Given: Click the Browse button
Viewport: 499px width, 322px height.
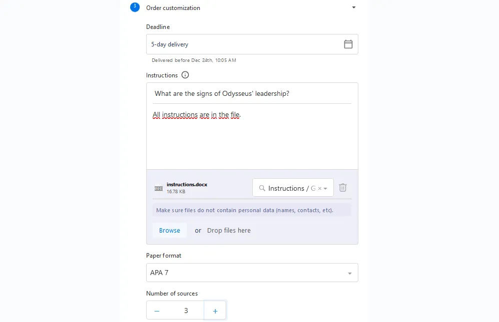Looking at the screenshot, I should tap(170, 230).
